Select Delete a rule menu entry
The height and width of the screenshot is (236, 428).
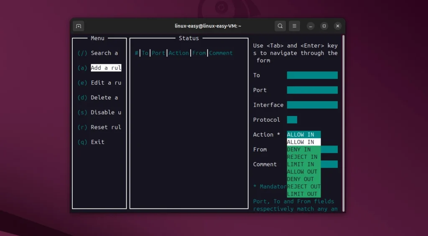pyautogui.click(x=104, y=98)
